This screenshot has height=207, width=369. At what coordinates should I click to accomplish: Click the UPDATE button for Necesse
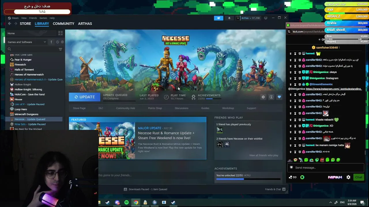click(x=84, y=97)
